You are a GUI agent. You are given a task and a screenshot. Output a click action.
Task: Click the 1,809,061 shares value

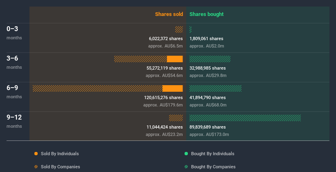206,38
